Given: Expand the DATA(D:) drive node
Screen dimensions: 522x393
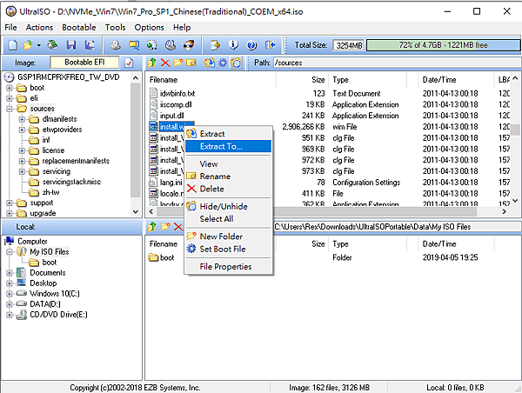Looking at the screenshot, I should click(10, 304).
